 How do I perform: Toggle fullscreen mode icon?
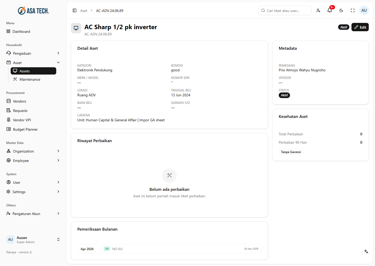[353, 10]
